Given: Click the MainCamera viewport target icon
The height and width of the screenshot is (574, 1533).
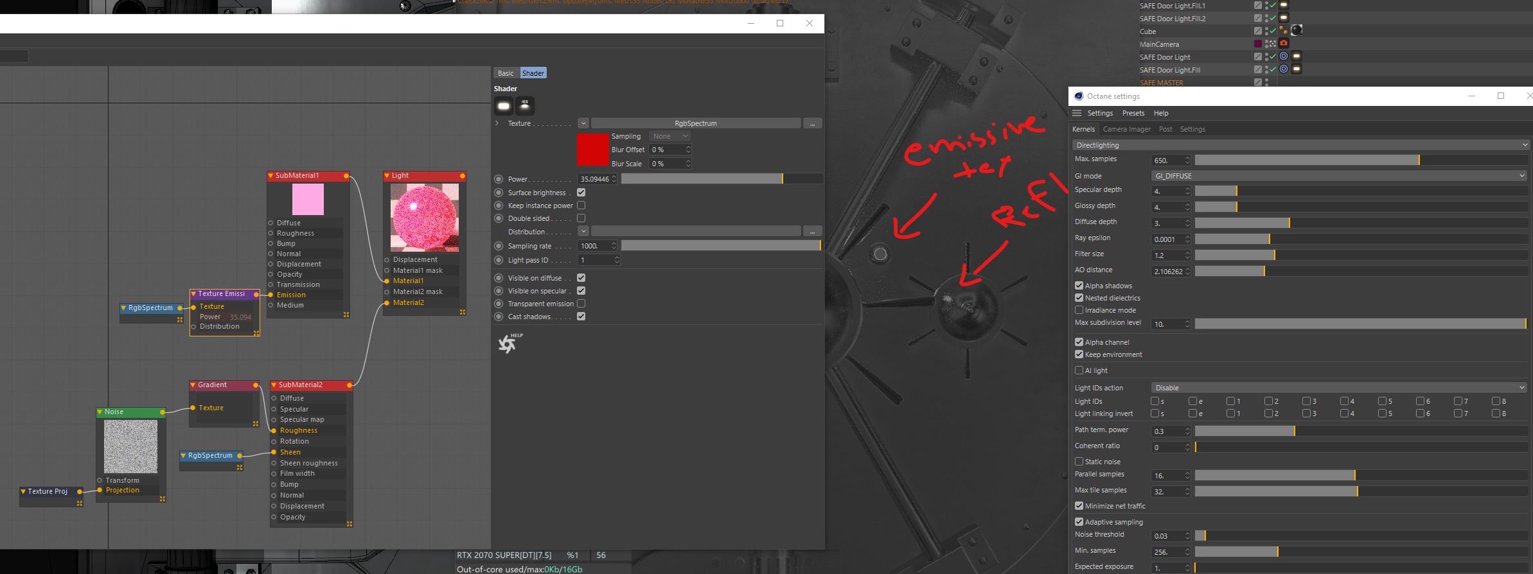Looking at the screenshot, I should [1273, 44].
